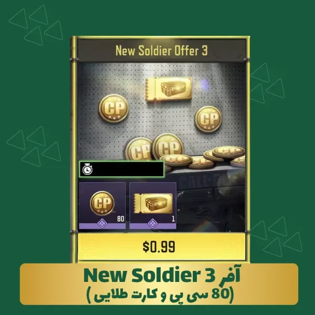This screenshot has width=315, height=315.
Task: Click the quantity 1 label on ticket tile
Action: click(173, 218)
